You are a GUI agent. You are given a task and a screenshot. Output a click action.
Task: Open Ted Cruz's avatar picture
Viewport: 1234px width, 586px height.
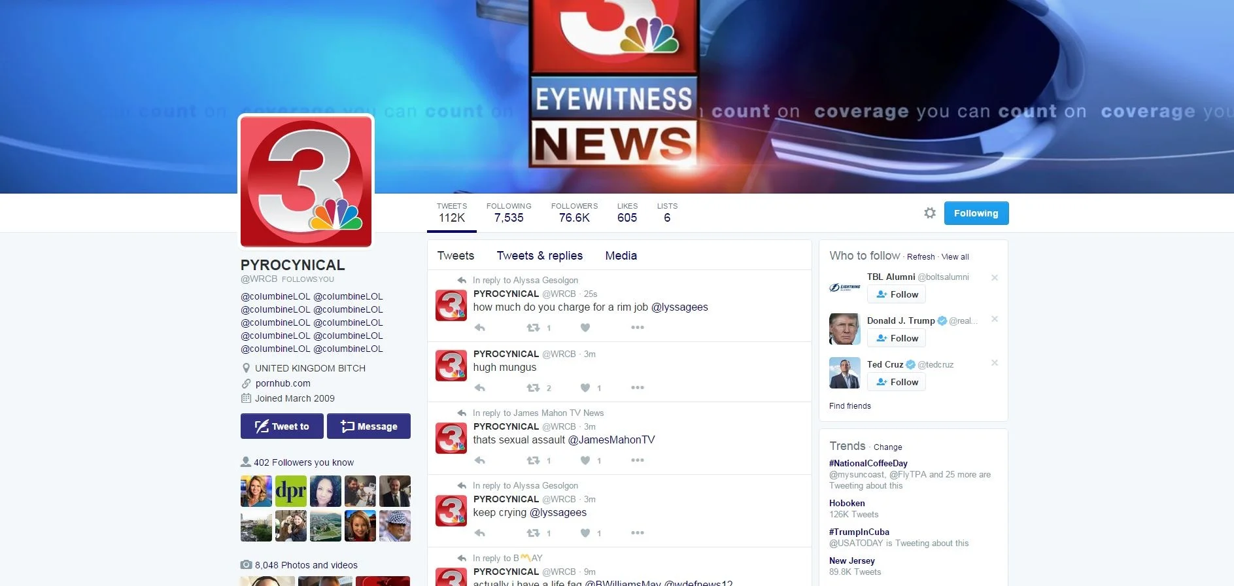pos(845,373)
